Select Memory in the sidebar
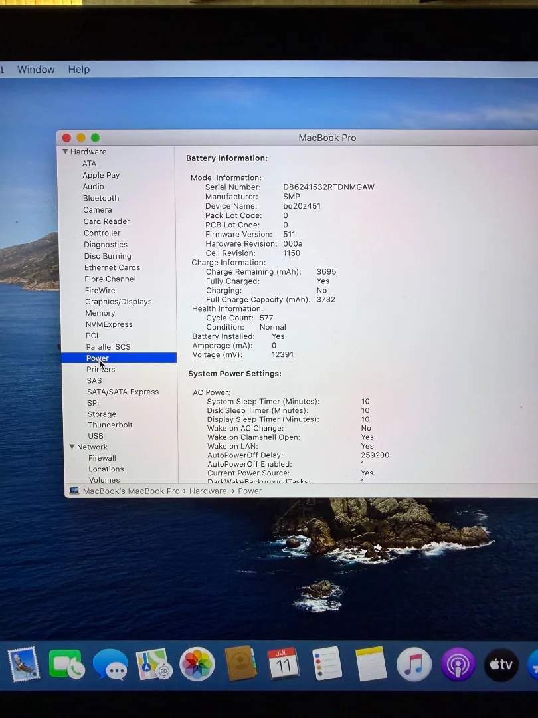 pos(100,313)
